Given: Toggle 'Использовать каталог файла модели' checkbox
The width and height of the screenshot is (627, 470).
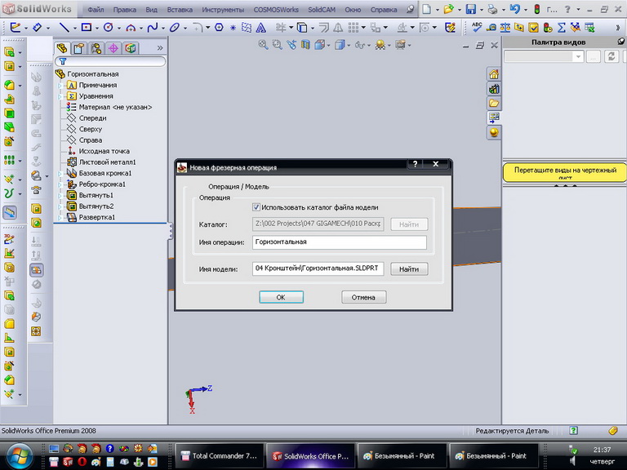Looking at the screenshot, I should (x=256, y=207).
